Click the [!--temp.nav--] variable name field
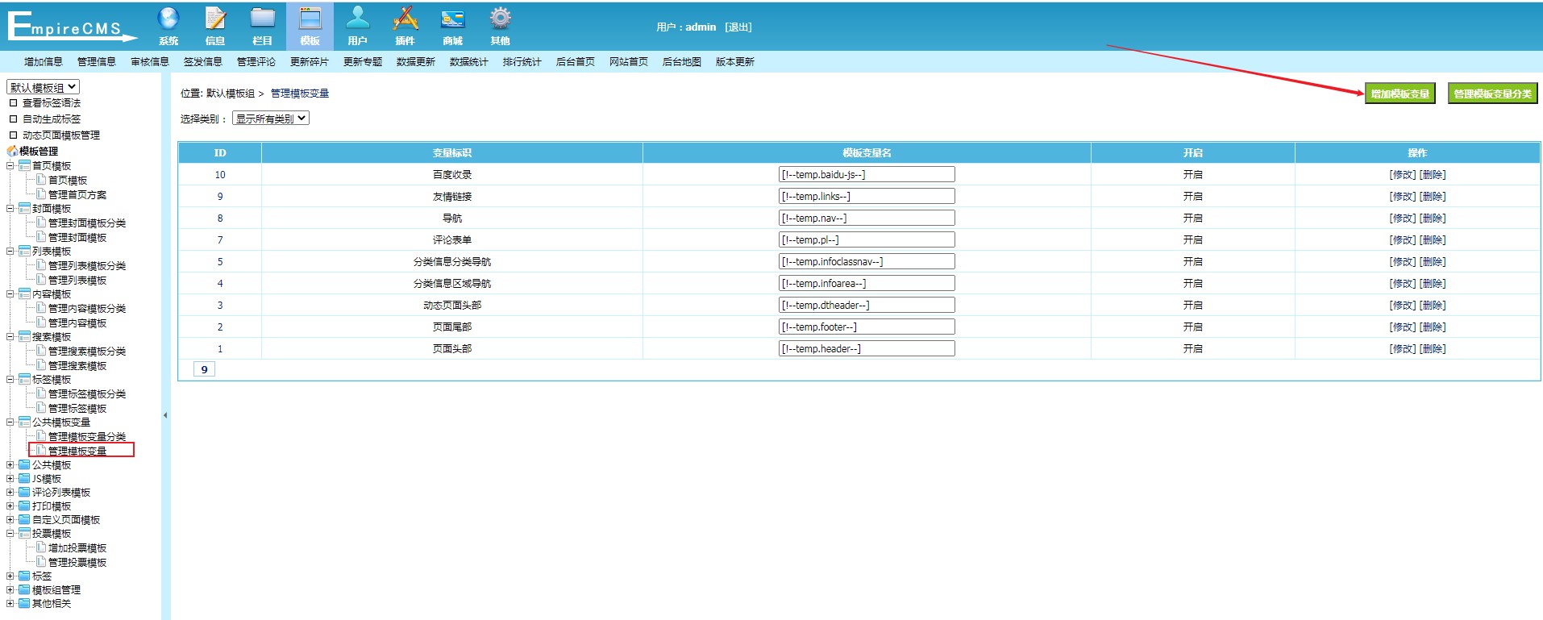Screen dimensions: 1543x620 coord(867,218)
